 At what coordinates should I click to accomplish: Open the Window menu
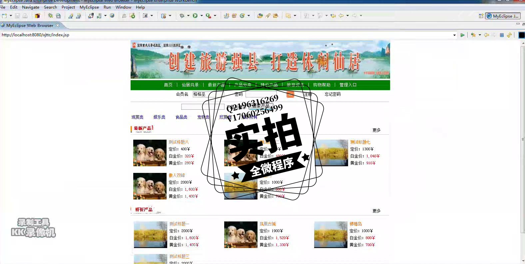123,7
